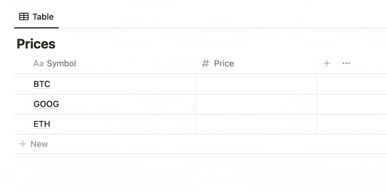The width and height of the screenshot is (386, 193).
Task: Click the # number-type icon beside Price
Action: tap(205, 63)
